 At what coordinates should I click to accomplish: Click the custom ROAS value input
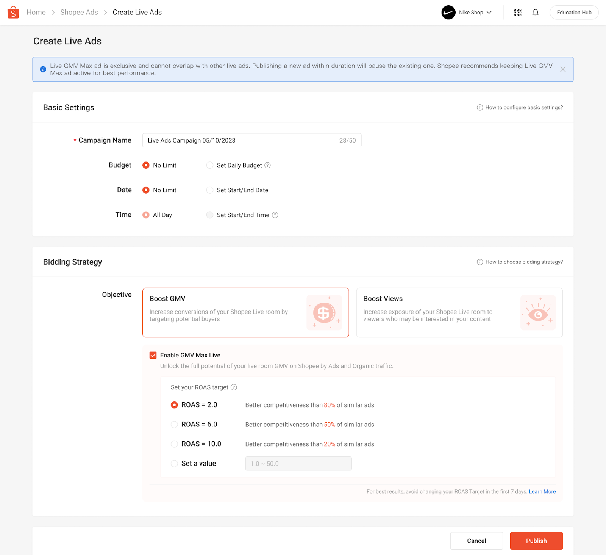[298, 464]
